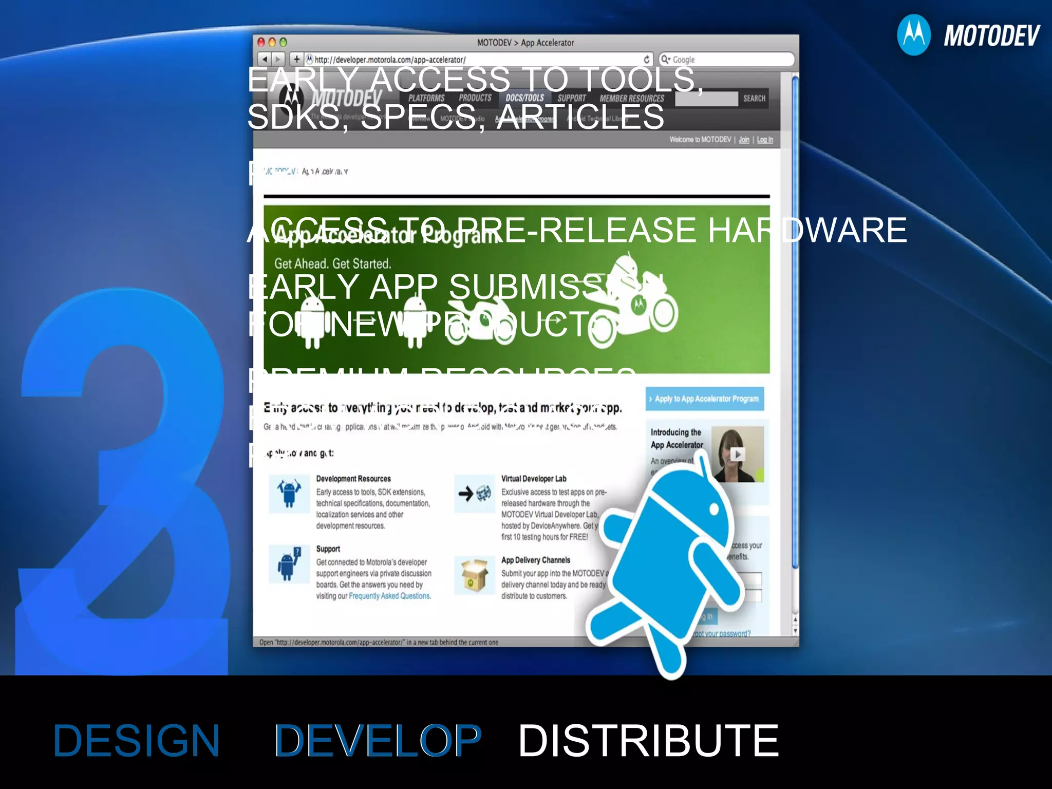Screen dimensions: 1052x789
Task: Click the Support android question icon
Action: (289, 564)
